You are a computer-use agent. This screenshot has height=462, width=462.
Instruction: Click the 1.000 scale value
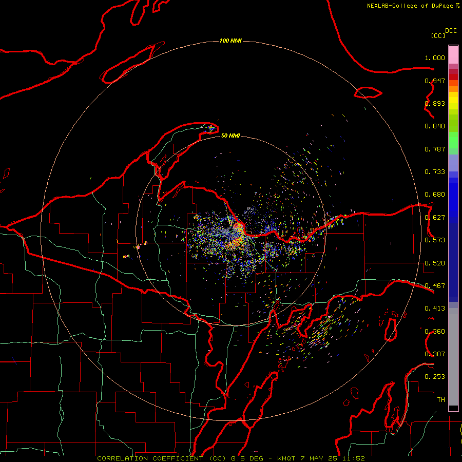(435, 57)
